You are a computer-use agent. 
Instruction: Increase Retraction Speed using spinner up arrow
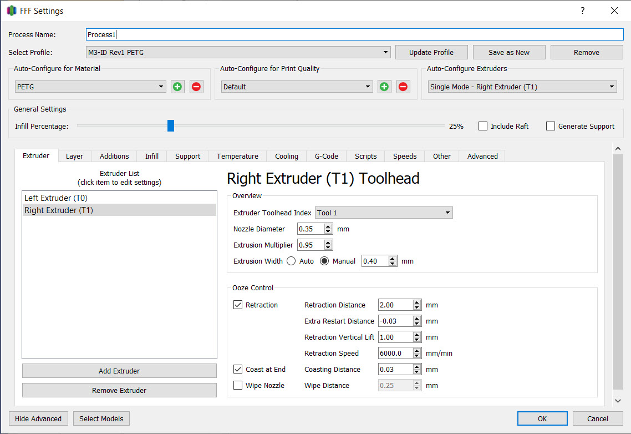click(417, 351)
